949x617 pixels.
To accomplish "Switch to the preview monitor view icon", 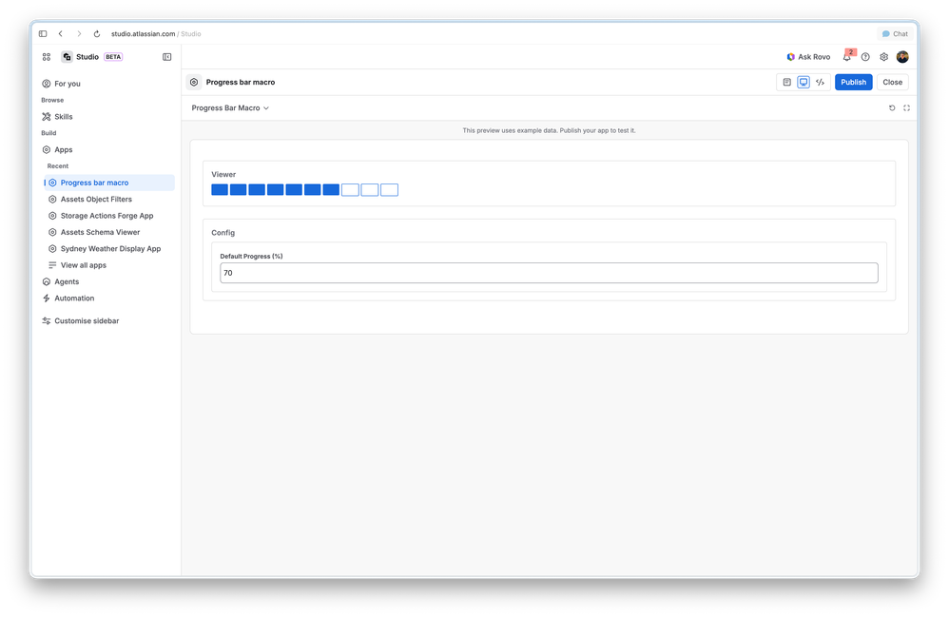I will coord(804,83).
